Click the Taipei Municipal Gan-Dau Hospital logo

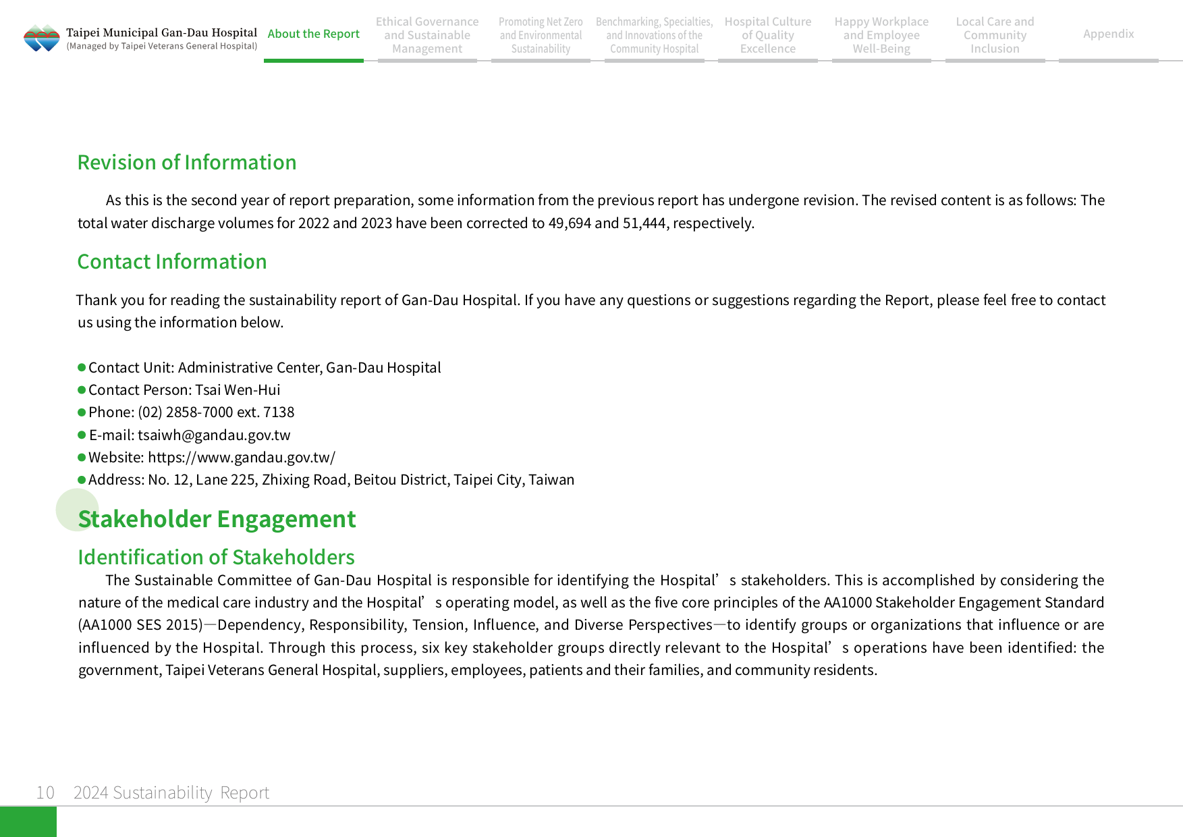42,38
